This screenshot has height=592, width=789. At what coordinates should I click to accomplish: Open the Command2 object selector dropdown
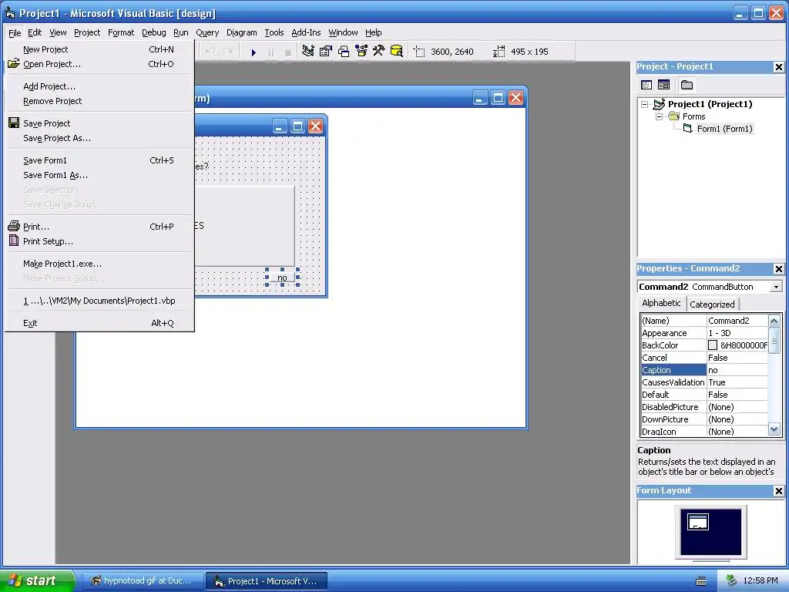tap(777, 287)
